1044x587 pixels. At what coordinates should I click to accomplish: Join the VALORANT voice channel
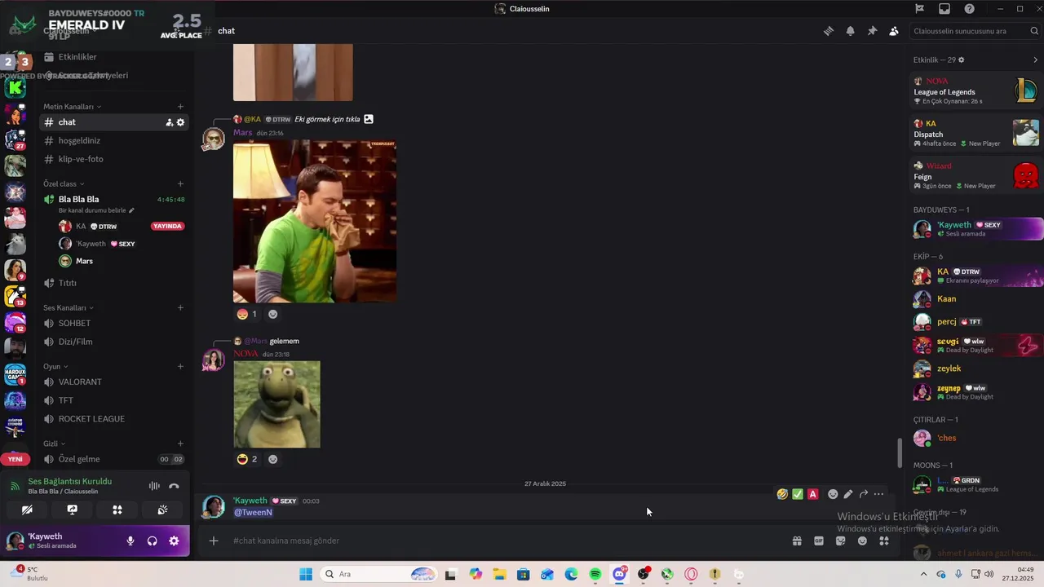pyautogui.click(x=114, y=382)
